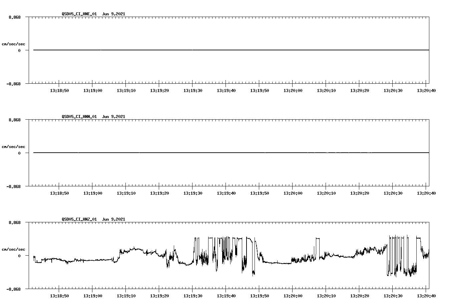
Task: Click 13:19:40 time label under HNN plot
Action: coord(226,193)
